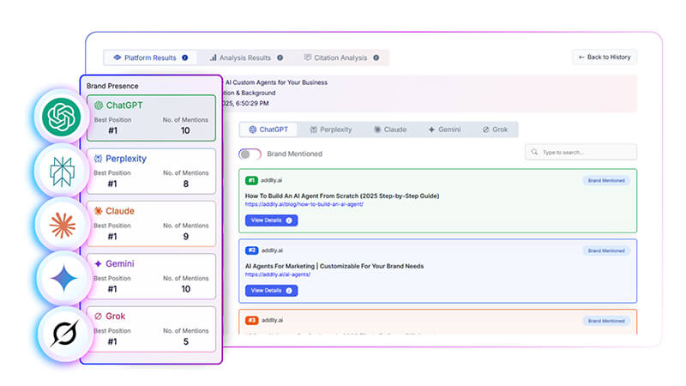The width and height of the screenshot is (686, 386).
Task: Click the small Perplexity icon in Brand Presence card
Action: pyautogui.click(x=99, y=159)
